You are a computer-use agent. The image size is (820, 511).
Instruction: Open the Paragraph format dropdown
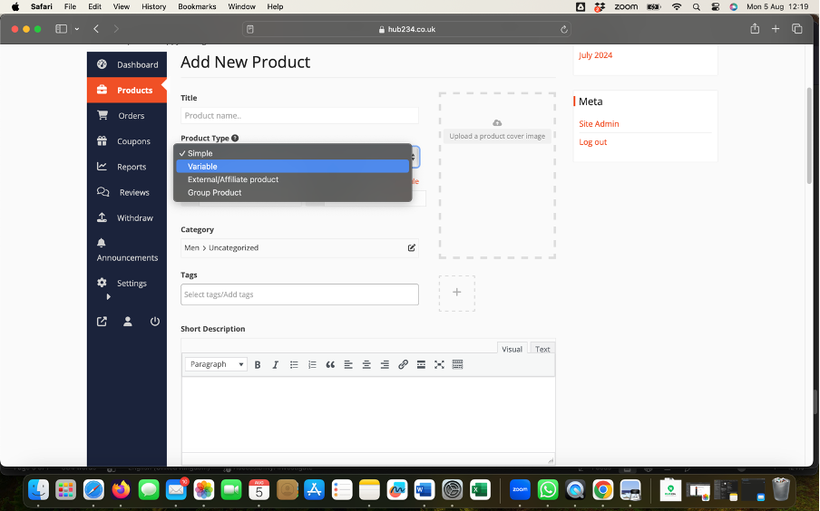[216, 364]
